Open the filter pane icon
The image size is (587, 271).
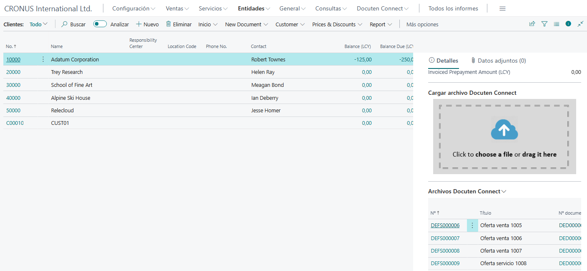coord(544,24)
